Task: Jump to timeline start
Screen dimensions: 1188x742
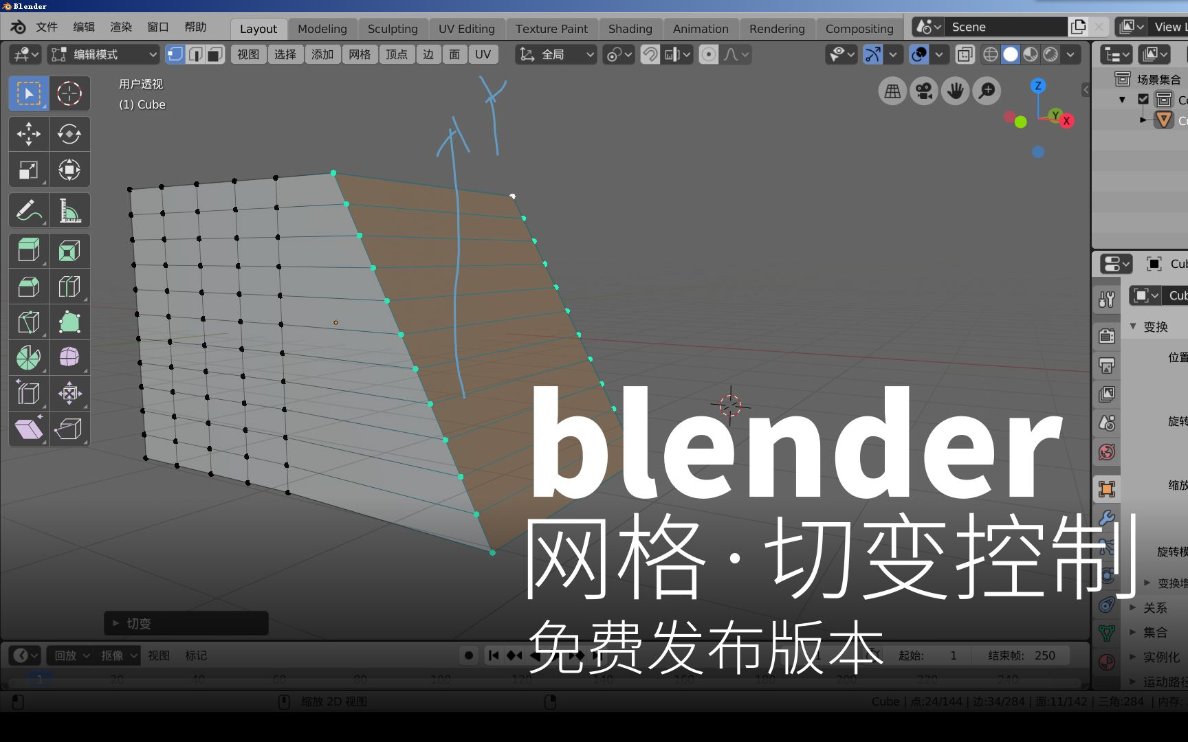Action: tap(494, 655)
